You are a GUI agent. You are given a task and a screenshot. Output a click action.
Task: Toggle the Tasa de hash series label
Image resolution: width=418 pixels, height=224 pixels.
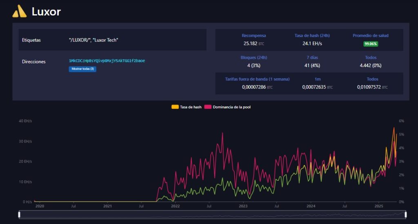click(x=191, y=107)
